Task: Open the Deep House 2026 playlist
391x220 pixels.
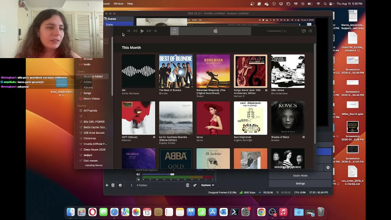Action: 94,149
